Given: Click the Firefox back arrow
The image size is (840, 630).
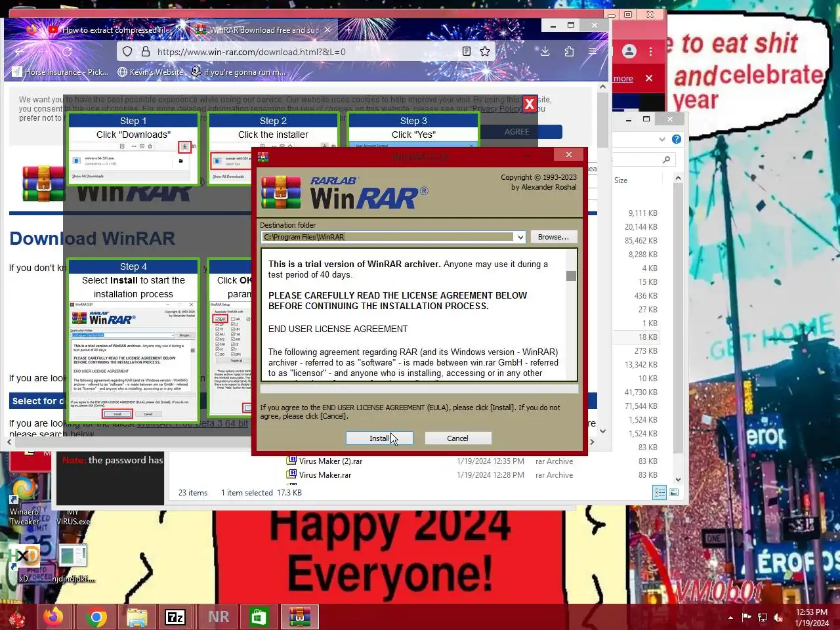Looking at the screenshot, I should 20,51.
